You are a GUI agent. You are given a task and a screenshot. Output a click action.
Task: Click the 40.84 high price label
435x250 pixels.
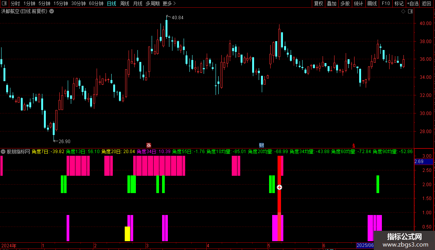[x=177, y=18]
